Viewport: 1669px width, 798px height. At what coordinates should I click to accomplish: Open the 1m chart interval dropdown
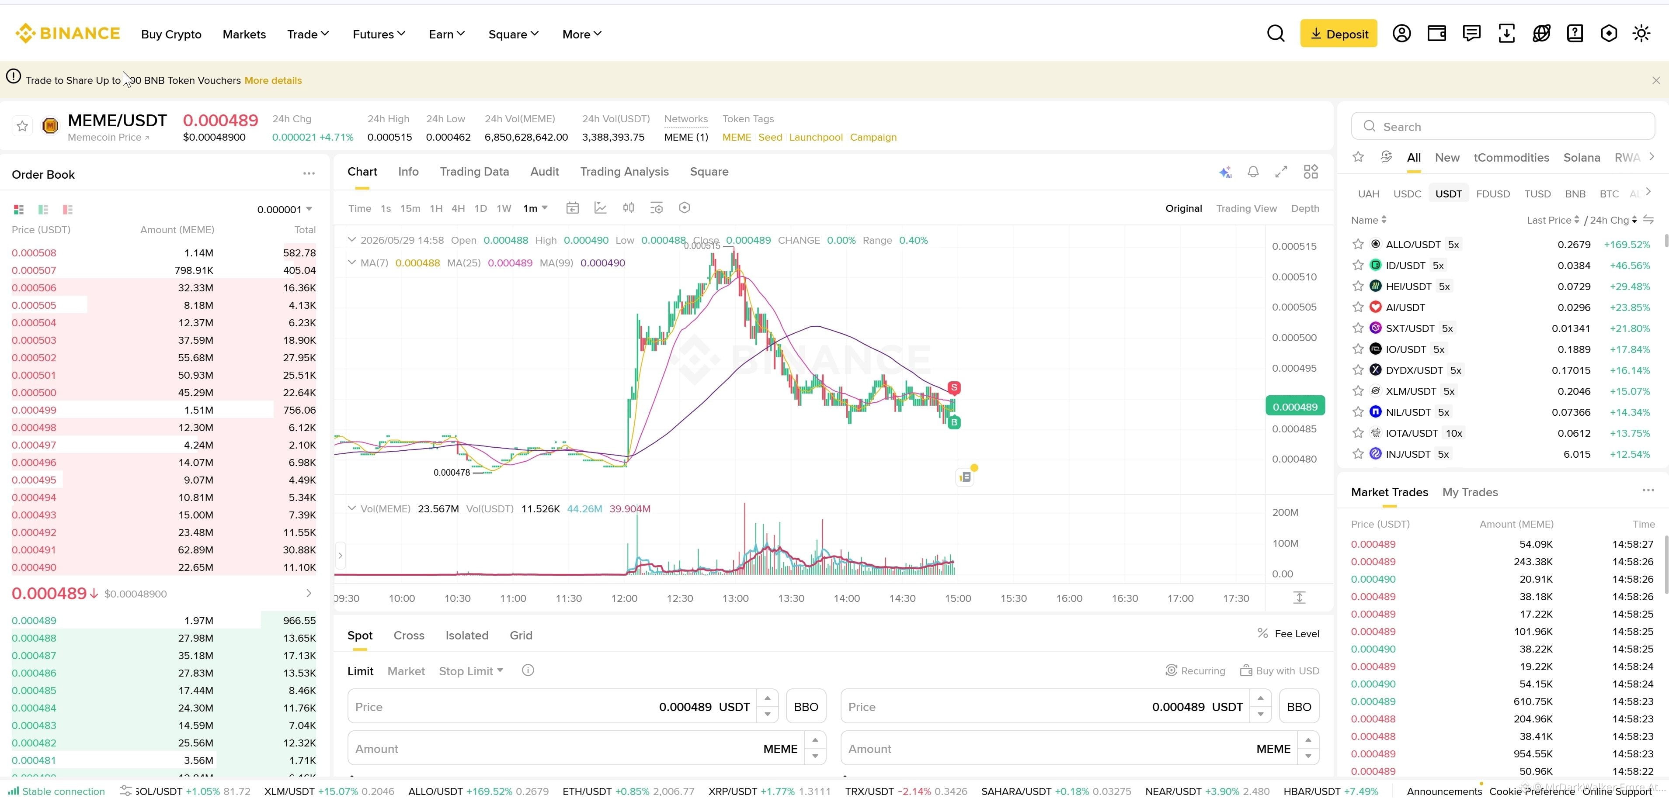pos(536,208)
